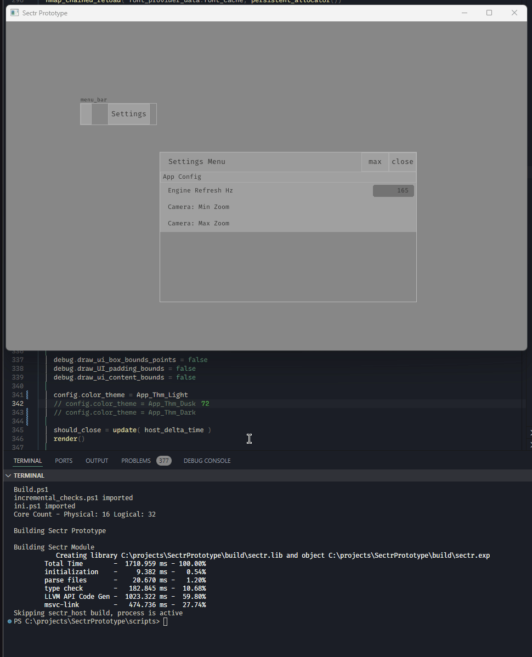Open the OUTPUT tab
The width and height of the screenshot is (532, 657).
coord(97,461)
